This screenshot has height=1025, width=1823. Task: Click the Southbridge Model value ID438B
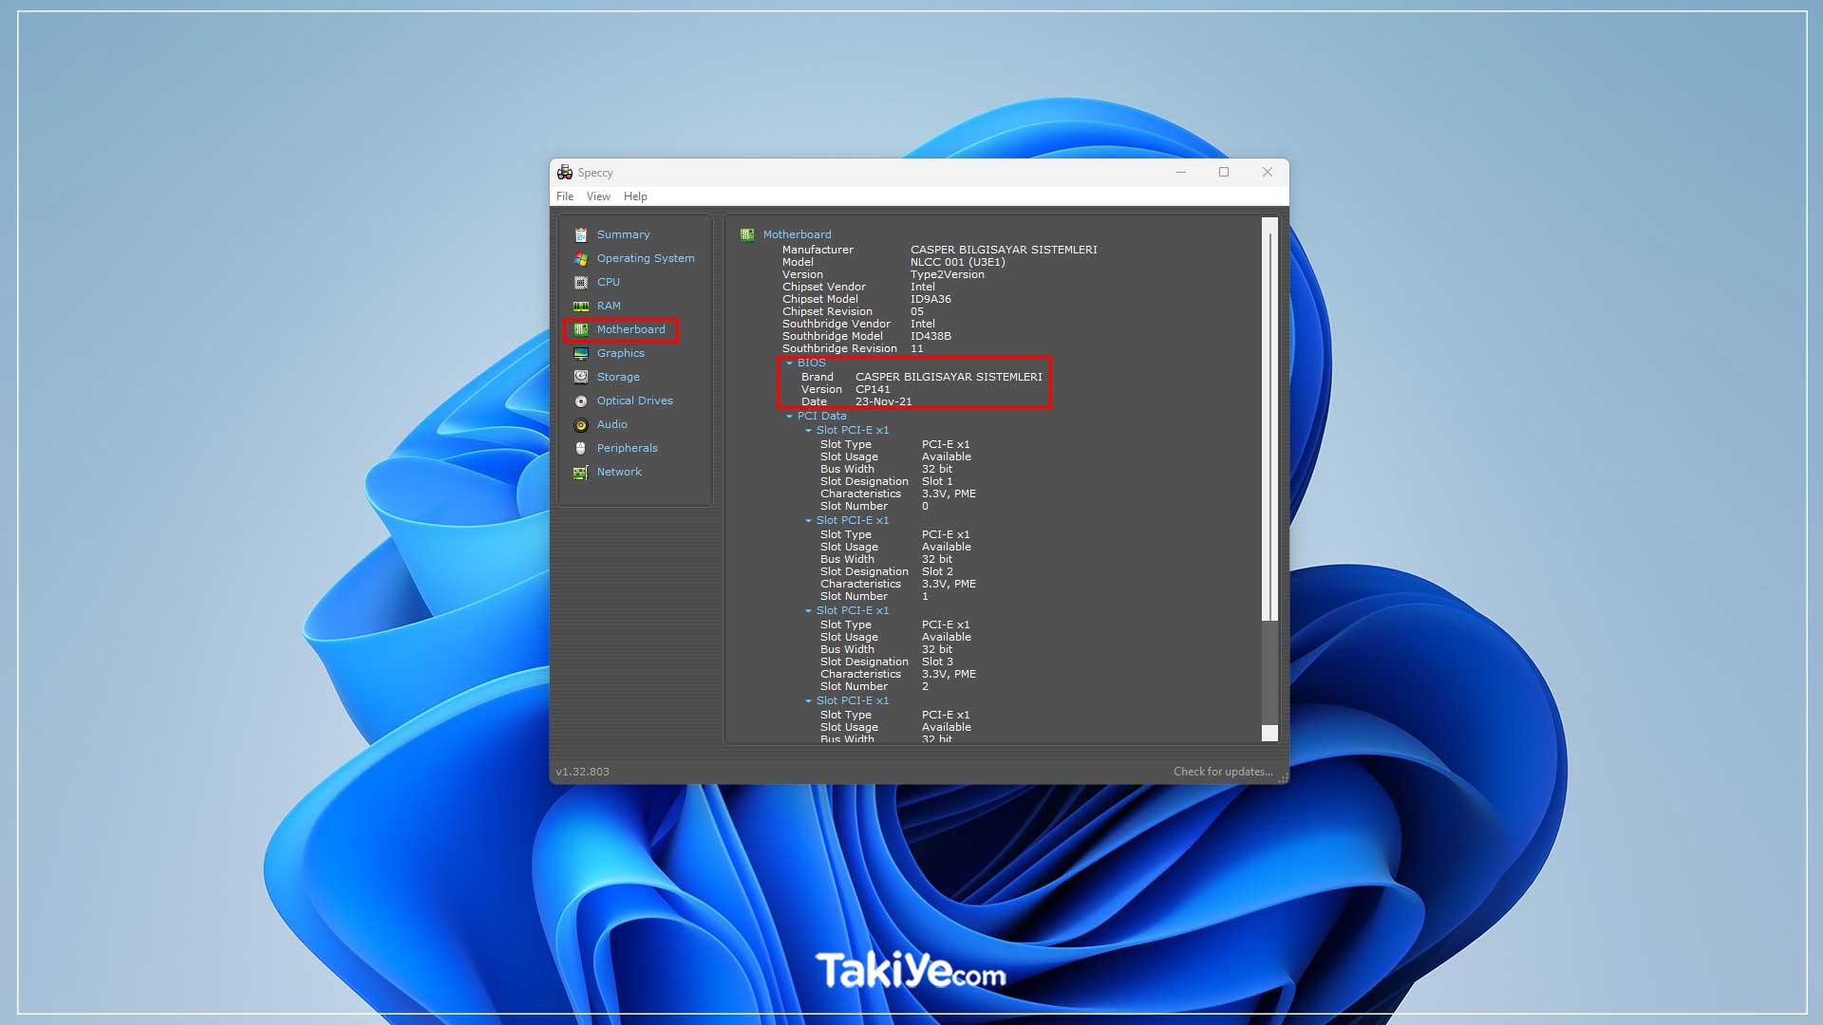point(930,336)
